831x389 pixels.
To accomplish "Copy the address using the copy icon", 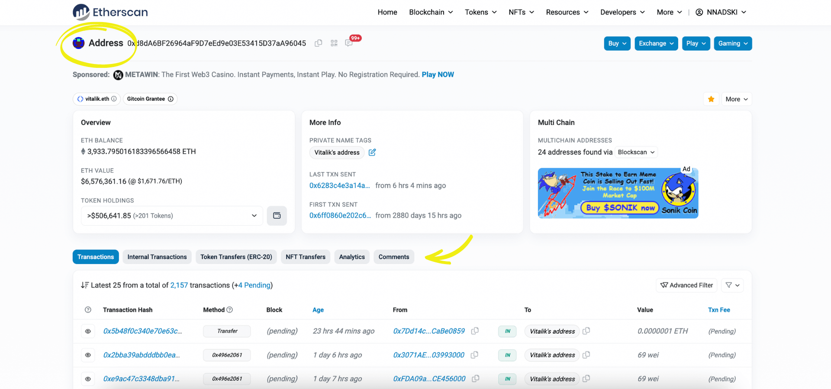I will pos(318,43).
